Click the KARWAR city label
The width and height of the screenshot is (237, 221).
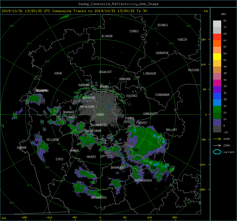(22, 148)
